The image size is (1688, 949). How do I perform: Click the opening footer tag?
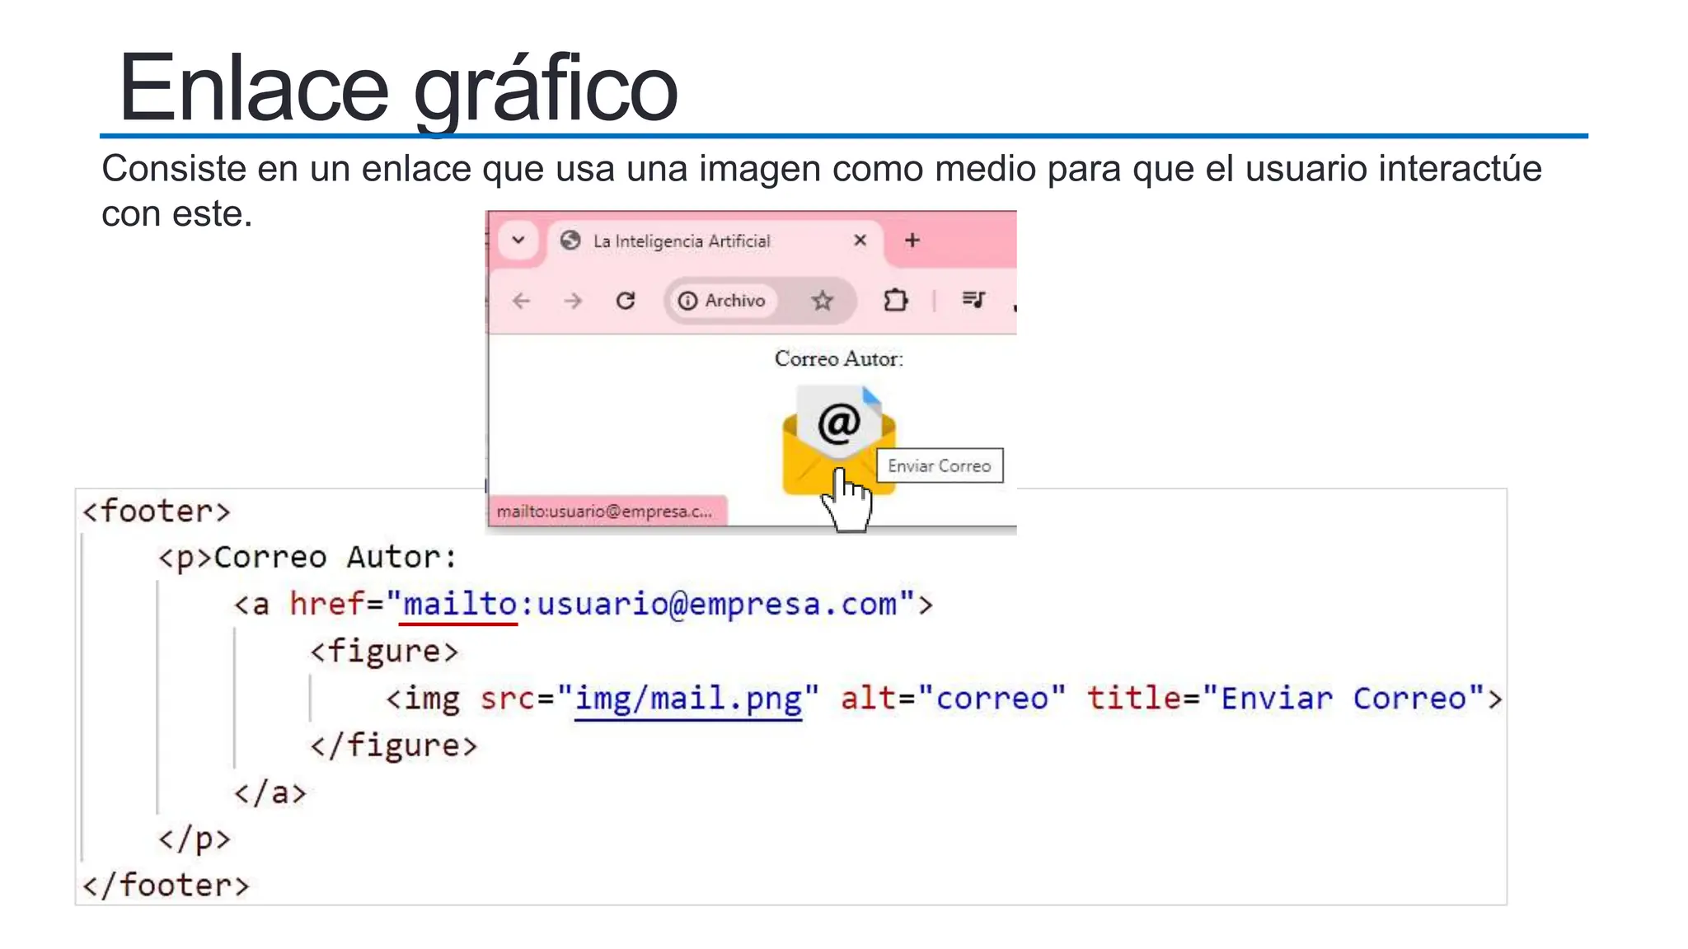pyautogui.click(x=157, y=512)
